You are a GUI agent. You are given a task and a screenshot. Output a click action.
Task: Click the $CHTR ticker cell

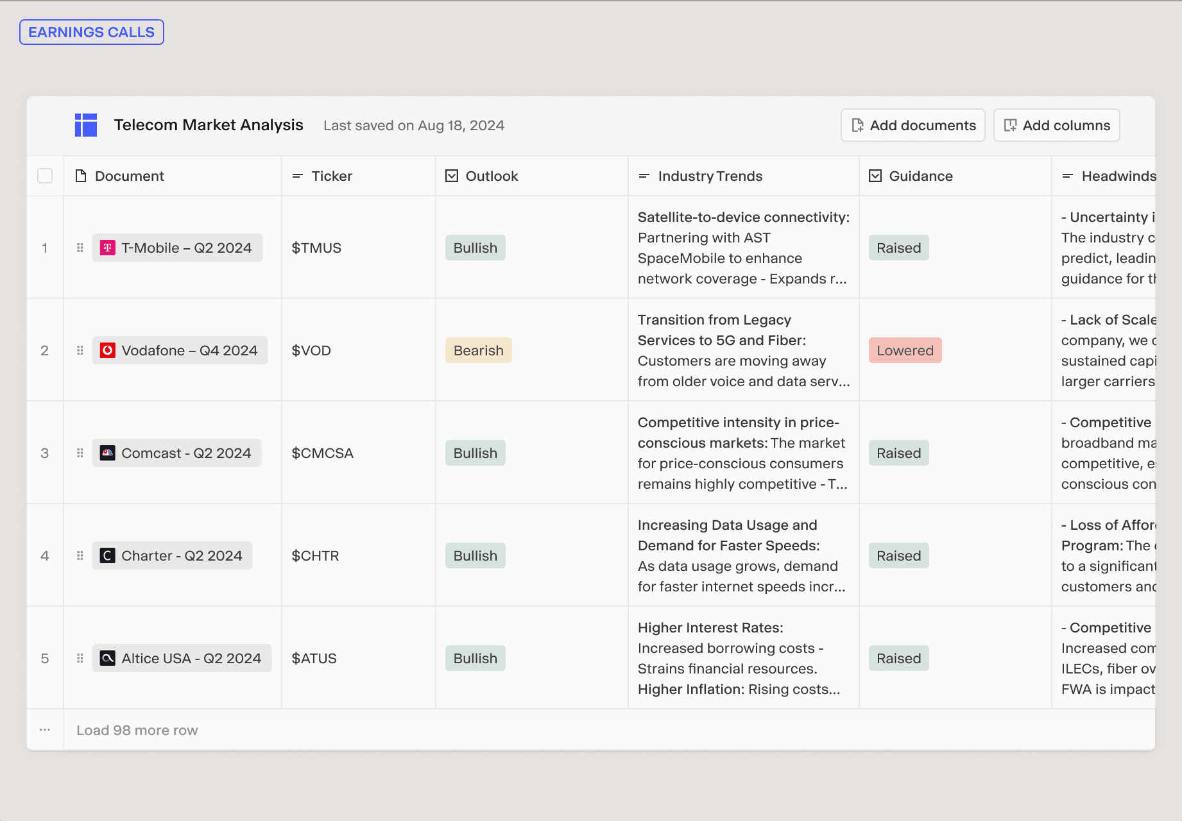pyautogui.click(x=359, y=555)
